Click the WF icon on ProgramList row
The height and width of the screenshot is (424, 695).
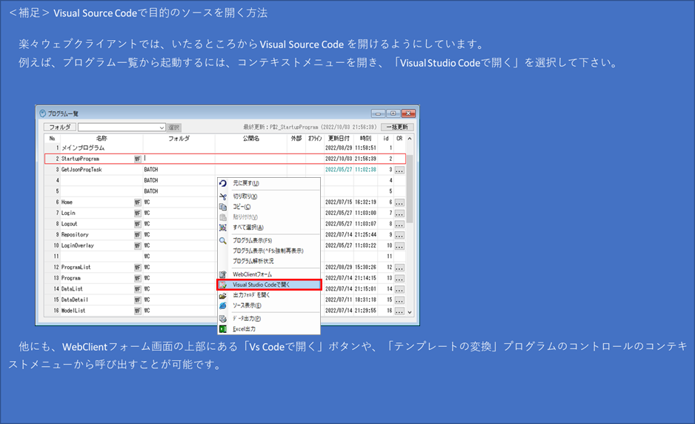137,267
